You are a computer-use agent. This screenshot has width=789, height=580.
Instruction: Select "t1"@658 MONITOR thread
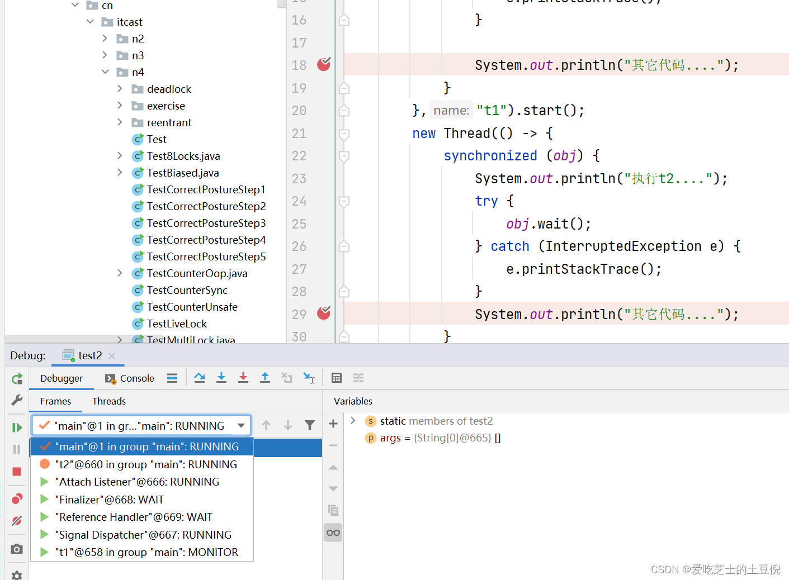point(142,552)
